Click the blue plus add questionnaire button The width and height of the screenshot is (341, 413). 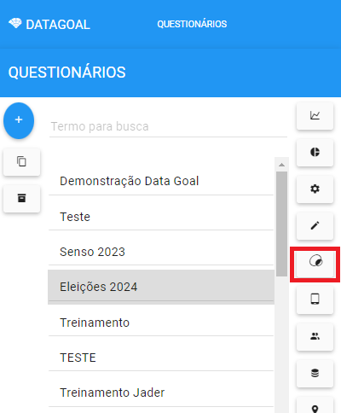pos(19,120)
